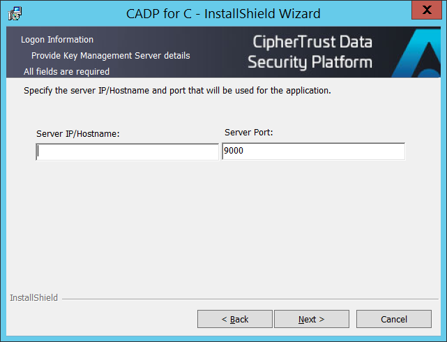Image resolution: width=447 pixels, height=342 pixels.
Task: Click the InstallShield label at bottom left
Action: click(x=33, y=298)
